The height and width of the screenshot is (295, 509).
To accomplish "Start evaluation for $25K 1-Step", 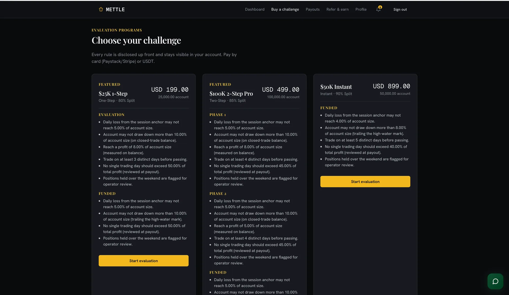I will click(143, 261).
